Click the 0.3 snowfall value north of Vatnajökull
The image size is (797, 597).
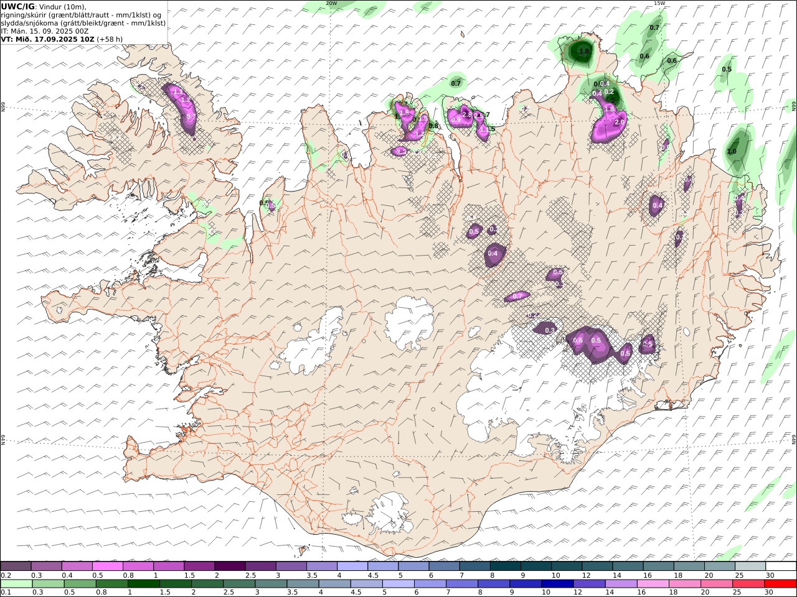coord(549,330)
